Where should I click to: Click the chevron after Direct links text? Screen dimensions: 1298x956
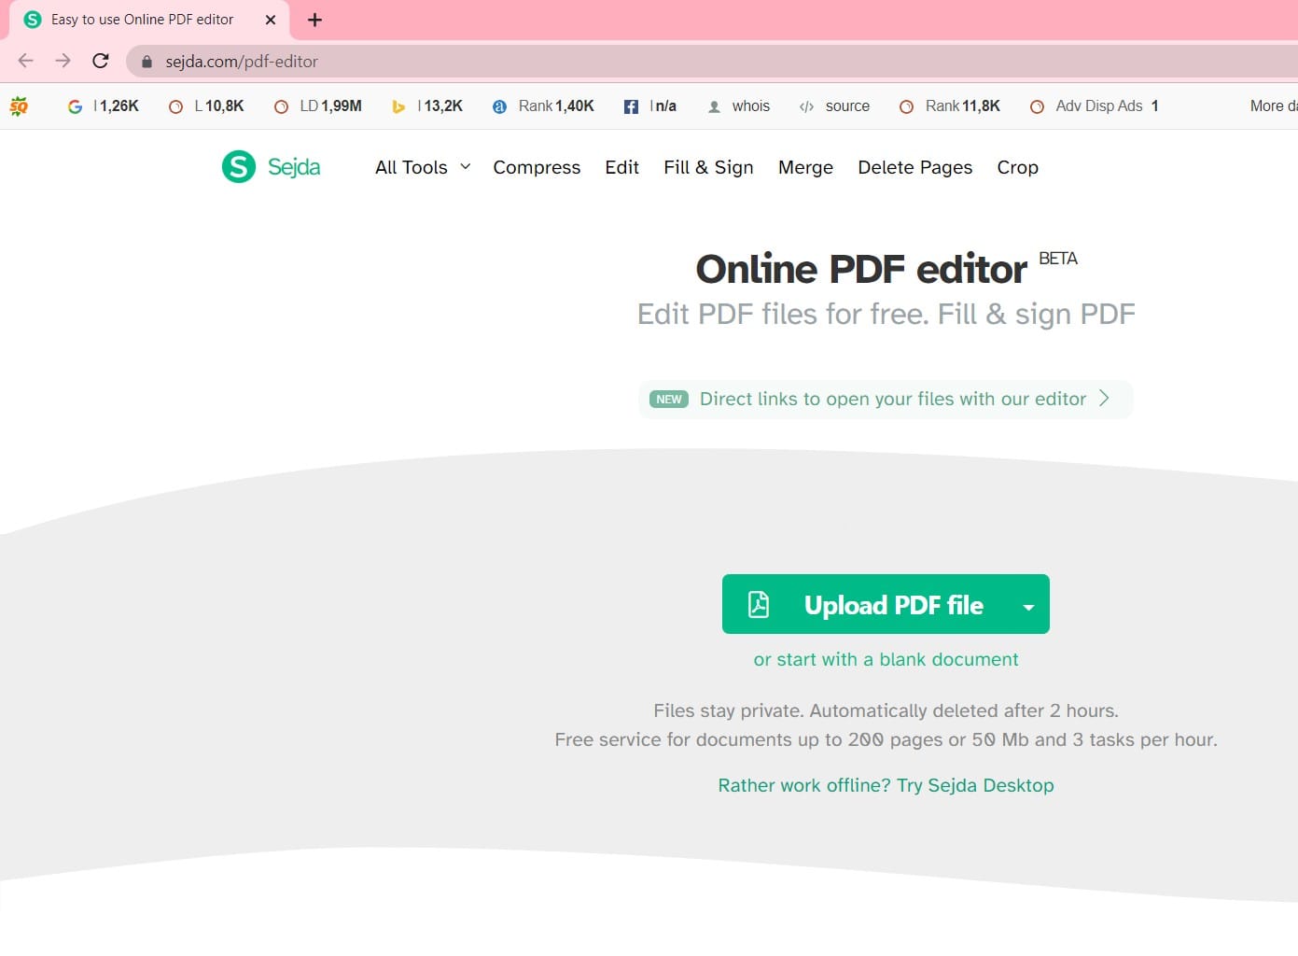(x=1105, y=399)
